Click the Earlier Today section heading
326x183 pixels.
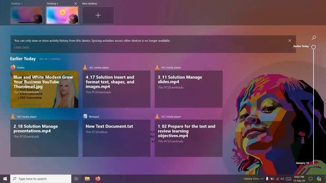[23, 59]
